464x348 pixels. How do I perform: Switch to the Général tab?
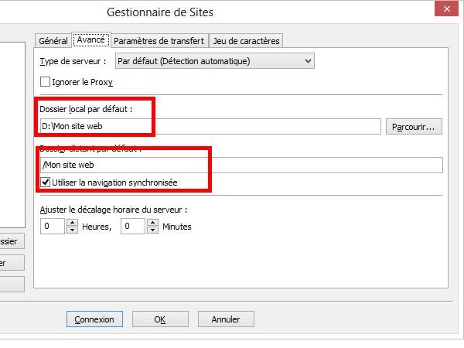pos(53,41)
